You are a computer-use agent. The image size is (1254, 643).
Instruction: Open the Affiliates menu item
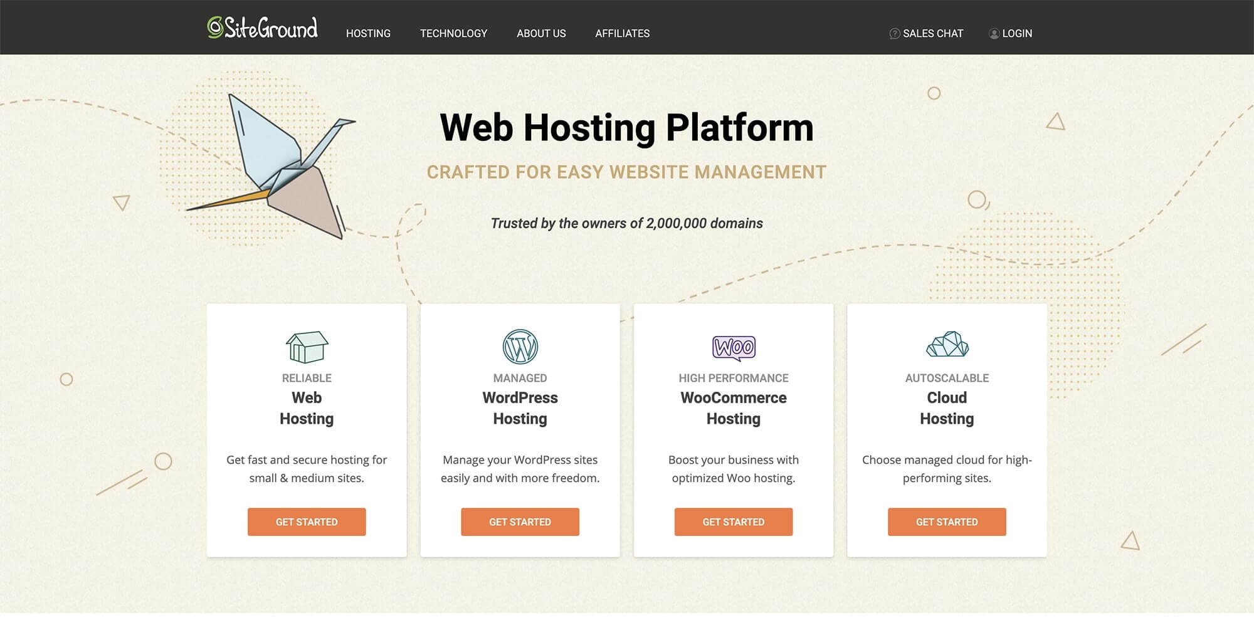pos(622,34)
